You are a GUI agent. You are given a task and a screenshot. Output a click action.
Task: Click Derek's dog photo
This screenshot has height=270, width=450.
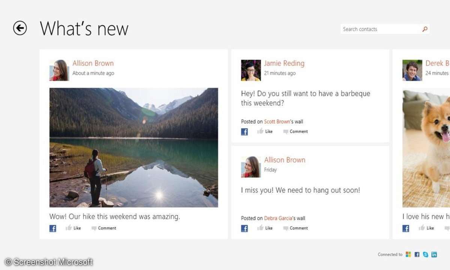pos(426,148)
